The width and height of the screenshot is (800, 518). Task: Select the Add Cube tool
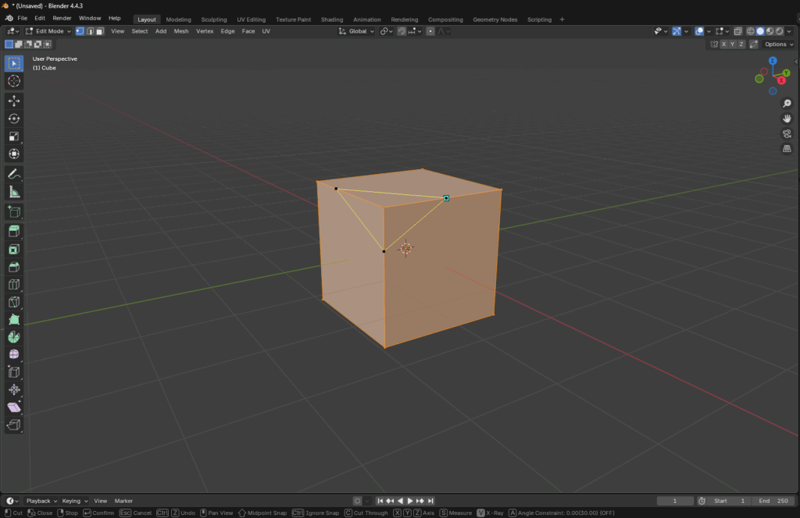(x=14, y=212)
